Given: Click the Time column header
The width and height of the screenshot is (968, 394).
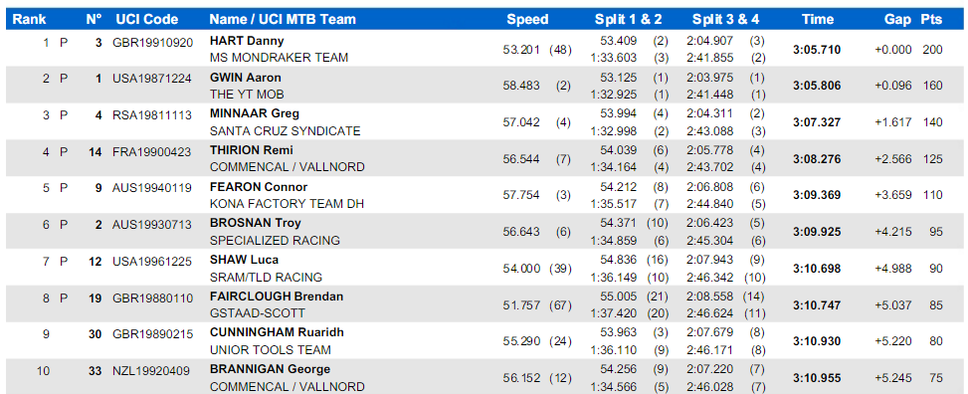Looking at the screenshot, I should [x=818, y=19].
